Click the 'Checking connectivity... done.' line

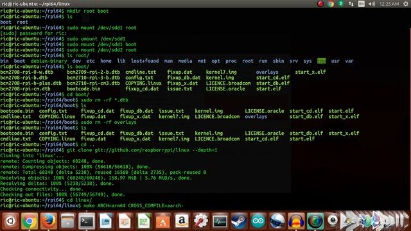click(x=42, y=189)
